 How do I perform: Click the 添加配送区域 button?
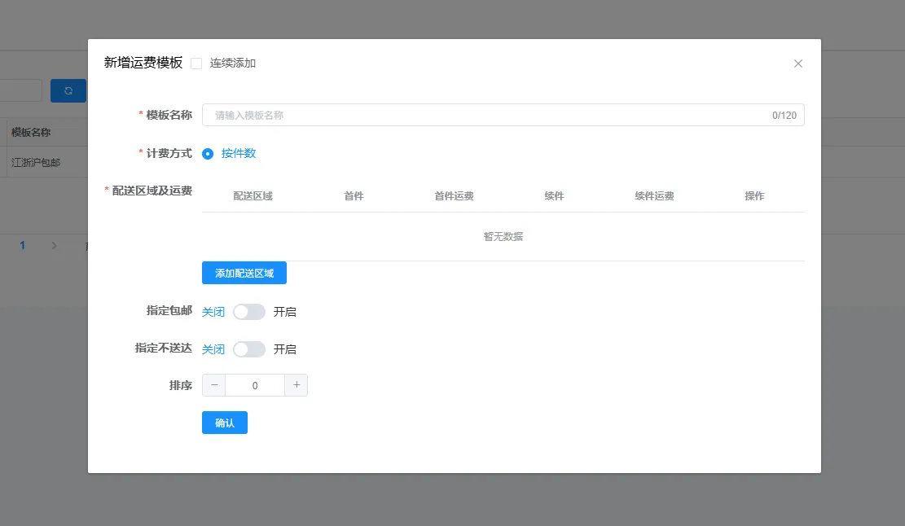pyautogui.click(x=244, y=273)
